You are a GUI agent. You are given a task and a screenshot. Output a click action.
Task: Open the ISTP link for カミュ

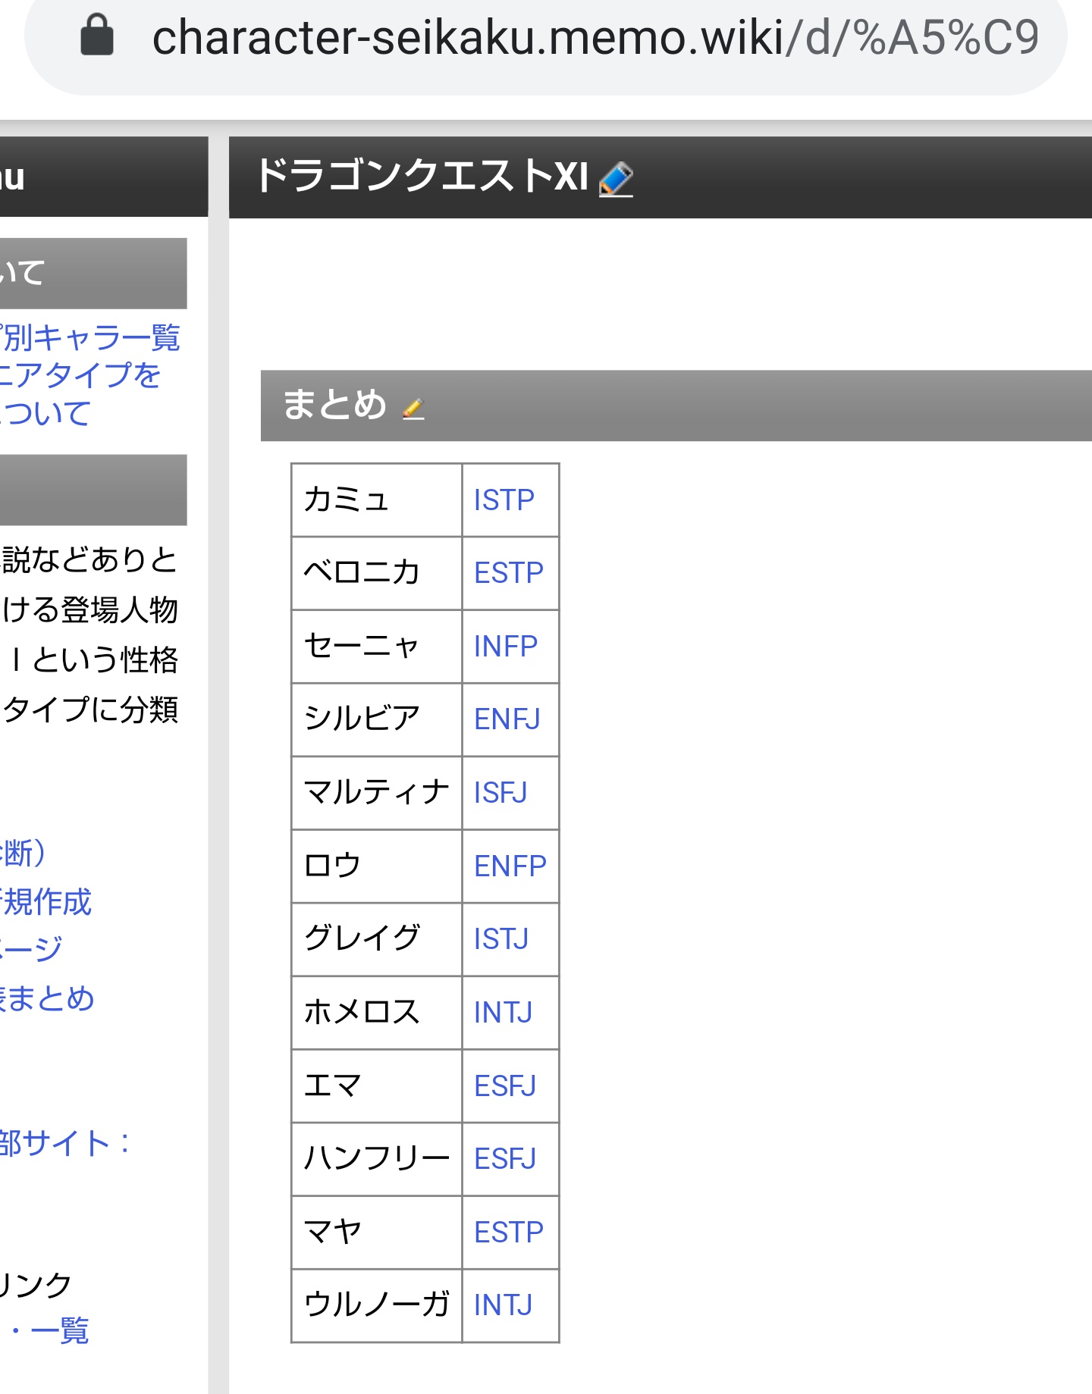point(504,500)
